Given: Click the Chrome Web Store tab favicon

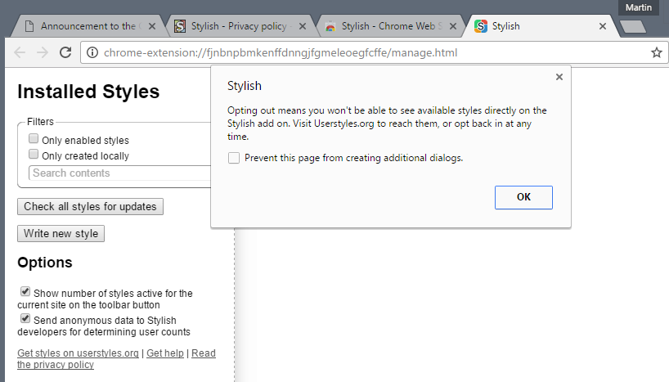Looking at the screenshot, I should pyautogui.click(x=330, y=26).
